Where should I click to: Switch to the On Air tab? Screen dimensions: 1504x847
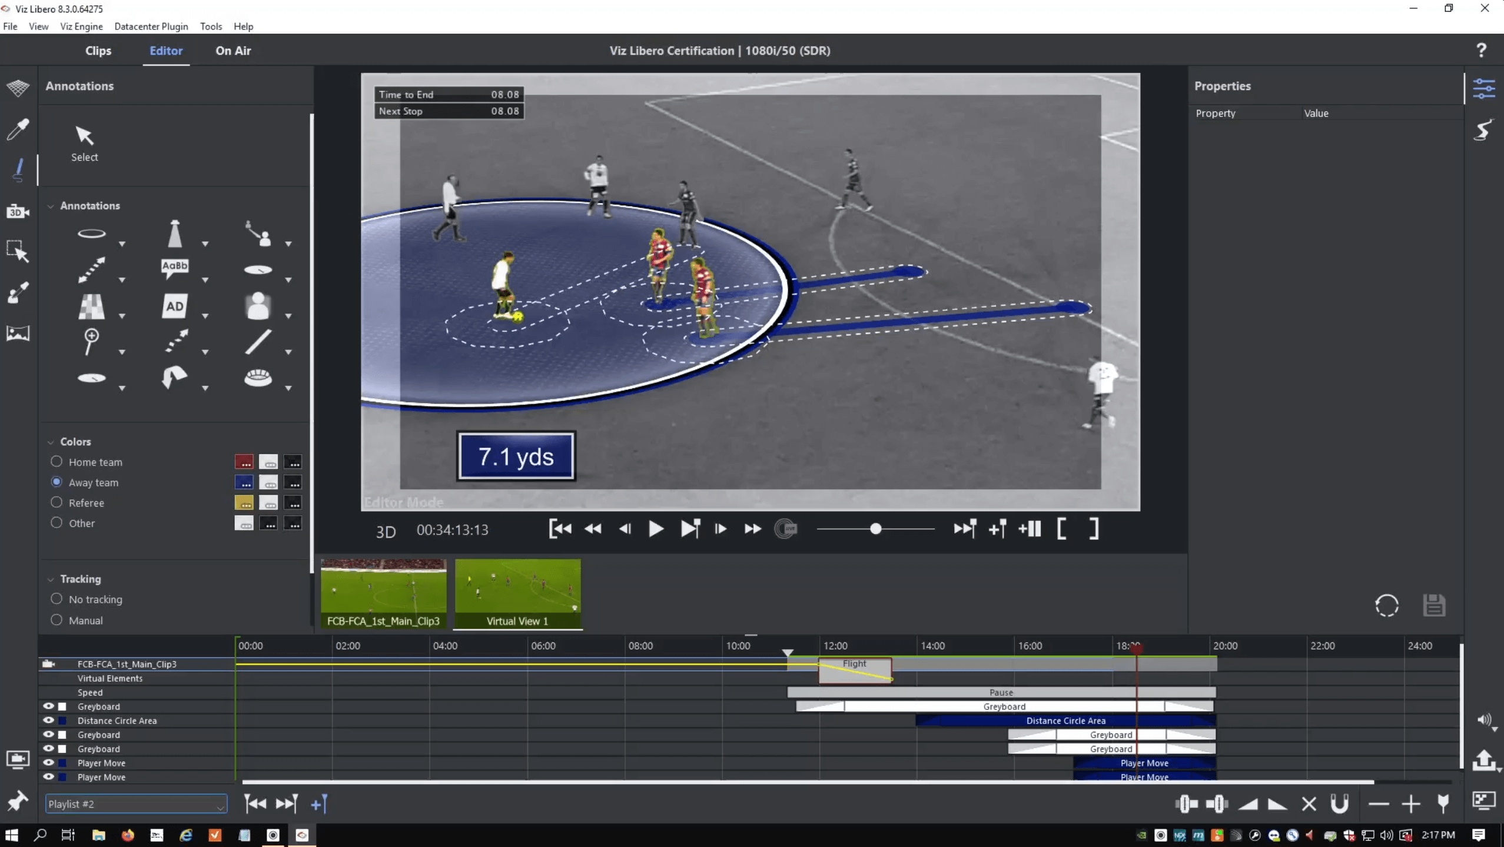click(x=233, y=51)
